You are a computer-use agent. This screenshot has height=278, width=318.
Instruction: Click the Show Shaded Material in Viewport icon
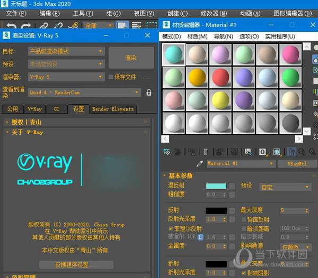click(277, 152)
